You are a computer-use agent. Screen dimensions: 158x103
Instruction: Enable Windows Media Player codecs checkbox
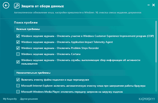[x=18, y=92]
